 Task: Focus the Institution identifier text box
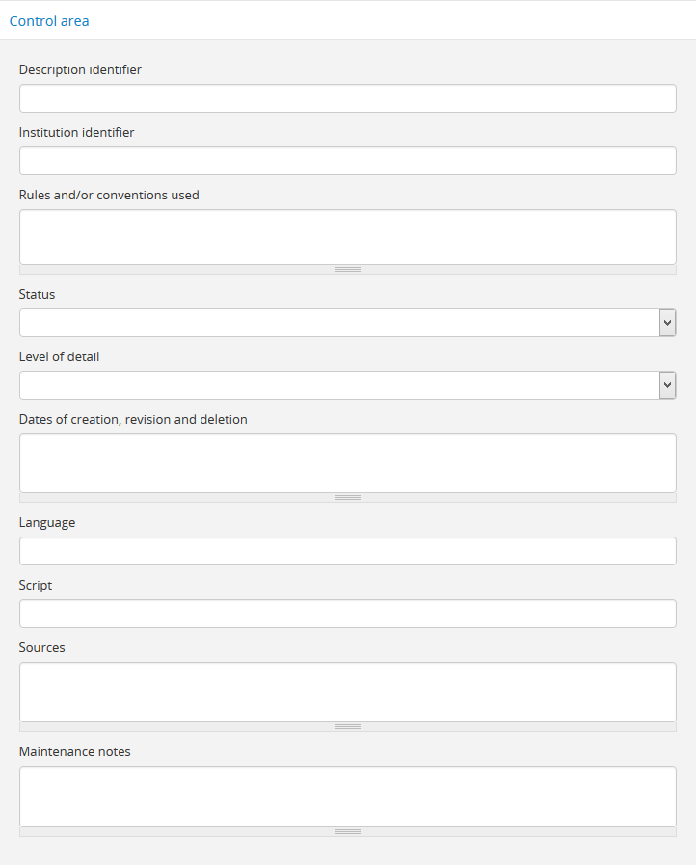[347, 161]
